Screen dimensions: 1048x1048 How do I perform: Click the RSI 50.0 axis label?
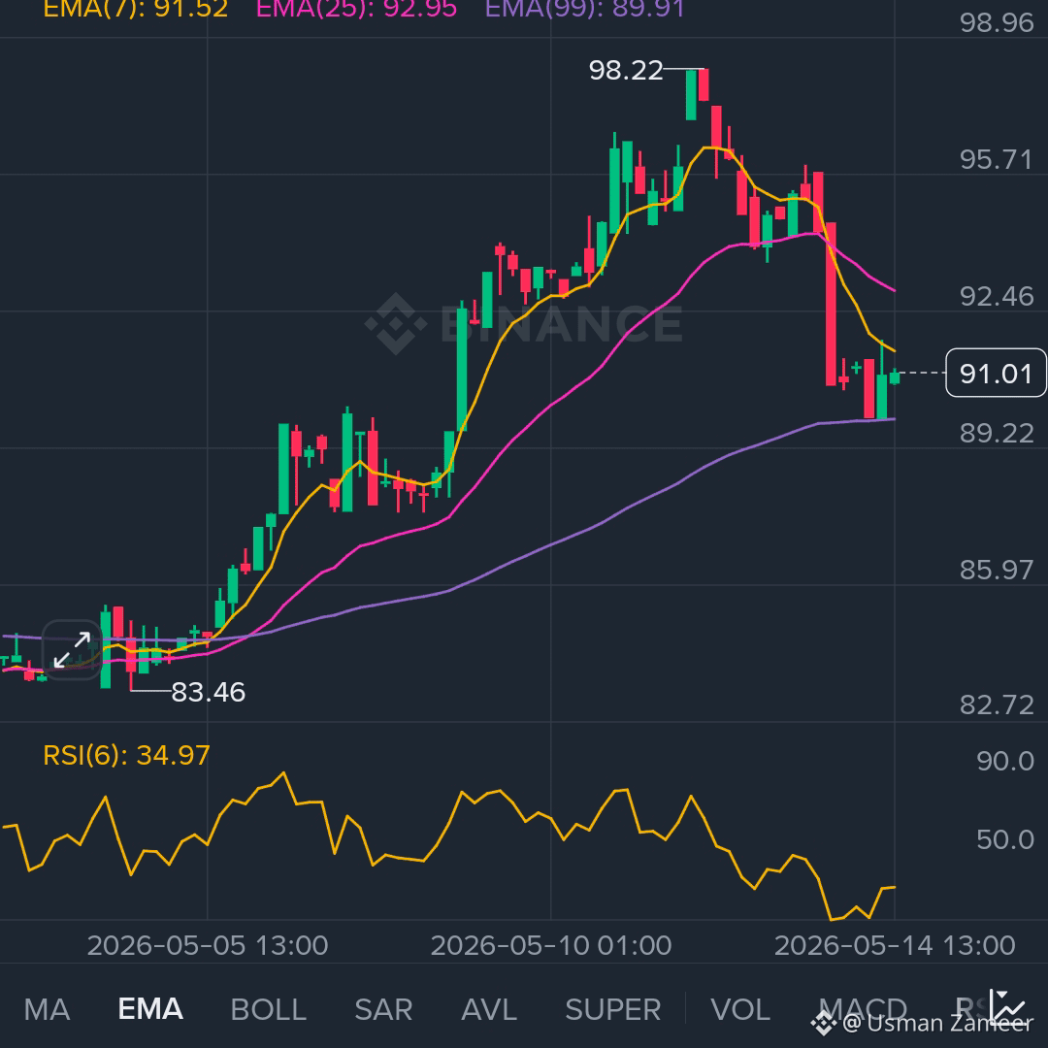[1005, 839]
